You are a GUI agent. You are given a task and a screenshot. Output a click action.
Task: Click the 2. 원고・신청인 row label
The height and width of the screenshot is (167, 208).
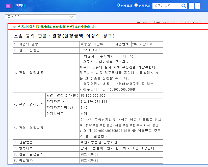[27, 50]
